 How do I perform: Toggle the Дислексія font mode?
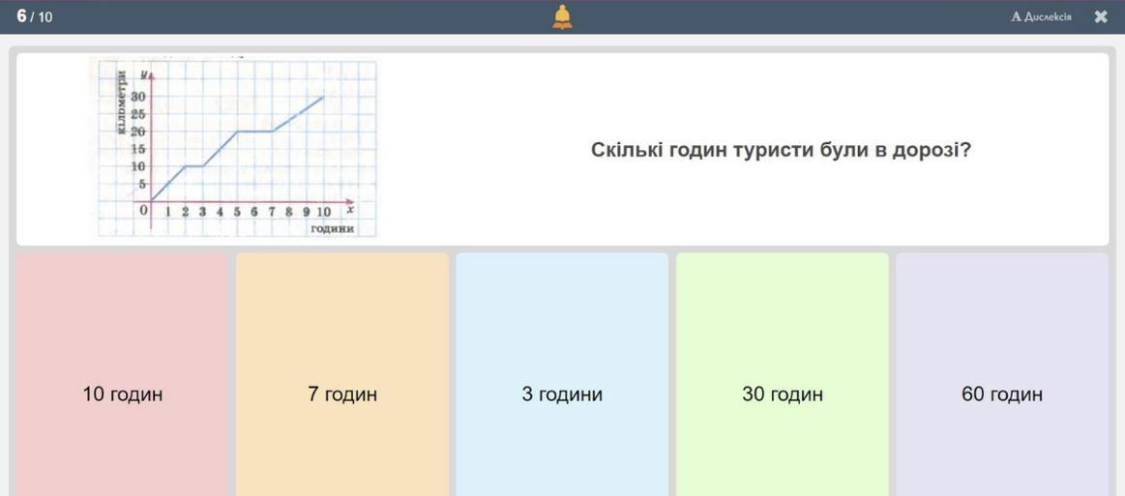coord(1041,16)
